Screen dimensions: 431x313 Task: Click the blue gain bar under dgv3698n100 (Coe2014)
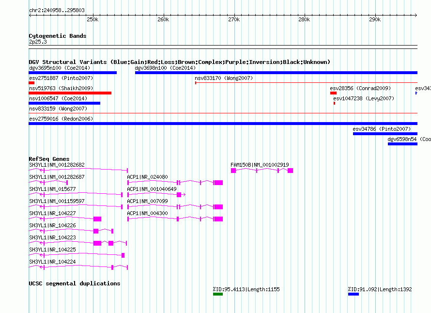[276, 73]
